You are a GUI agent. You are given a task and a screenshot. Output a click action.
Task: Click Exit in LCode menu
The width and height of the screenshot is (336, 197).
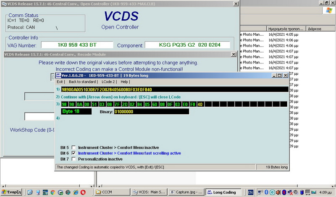pos(60,81)
